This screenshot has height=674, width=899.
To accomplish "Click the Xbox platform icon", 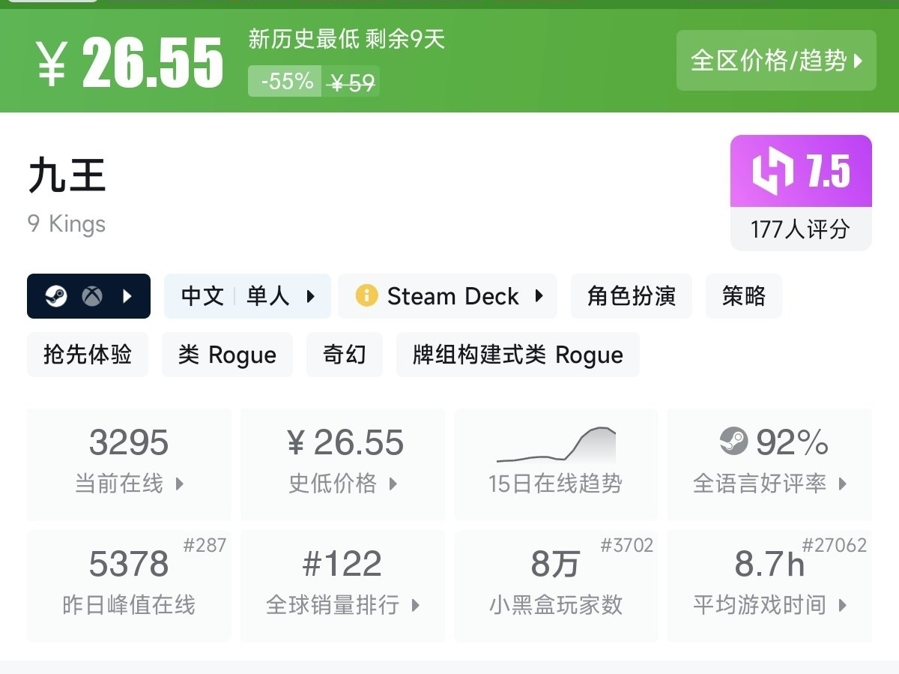I will 92,296.
